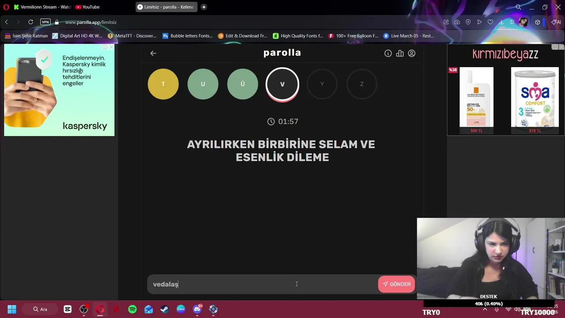Add page to bookmarks with heart icon
This screenshot has width=565, height=318.
tap(490, 22)
